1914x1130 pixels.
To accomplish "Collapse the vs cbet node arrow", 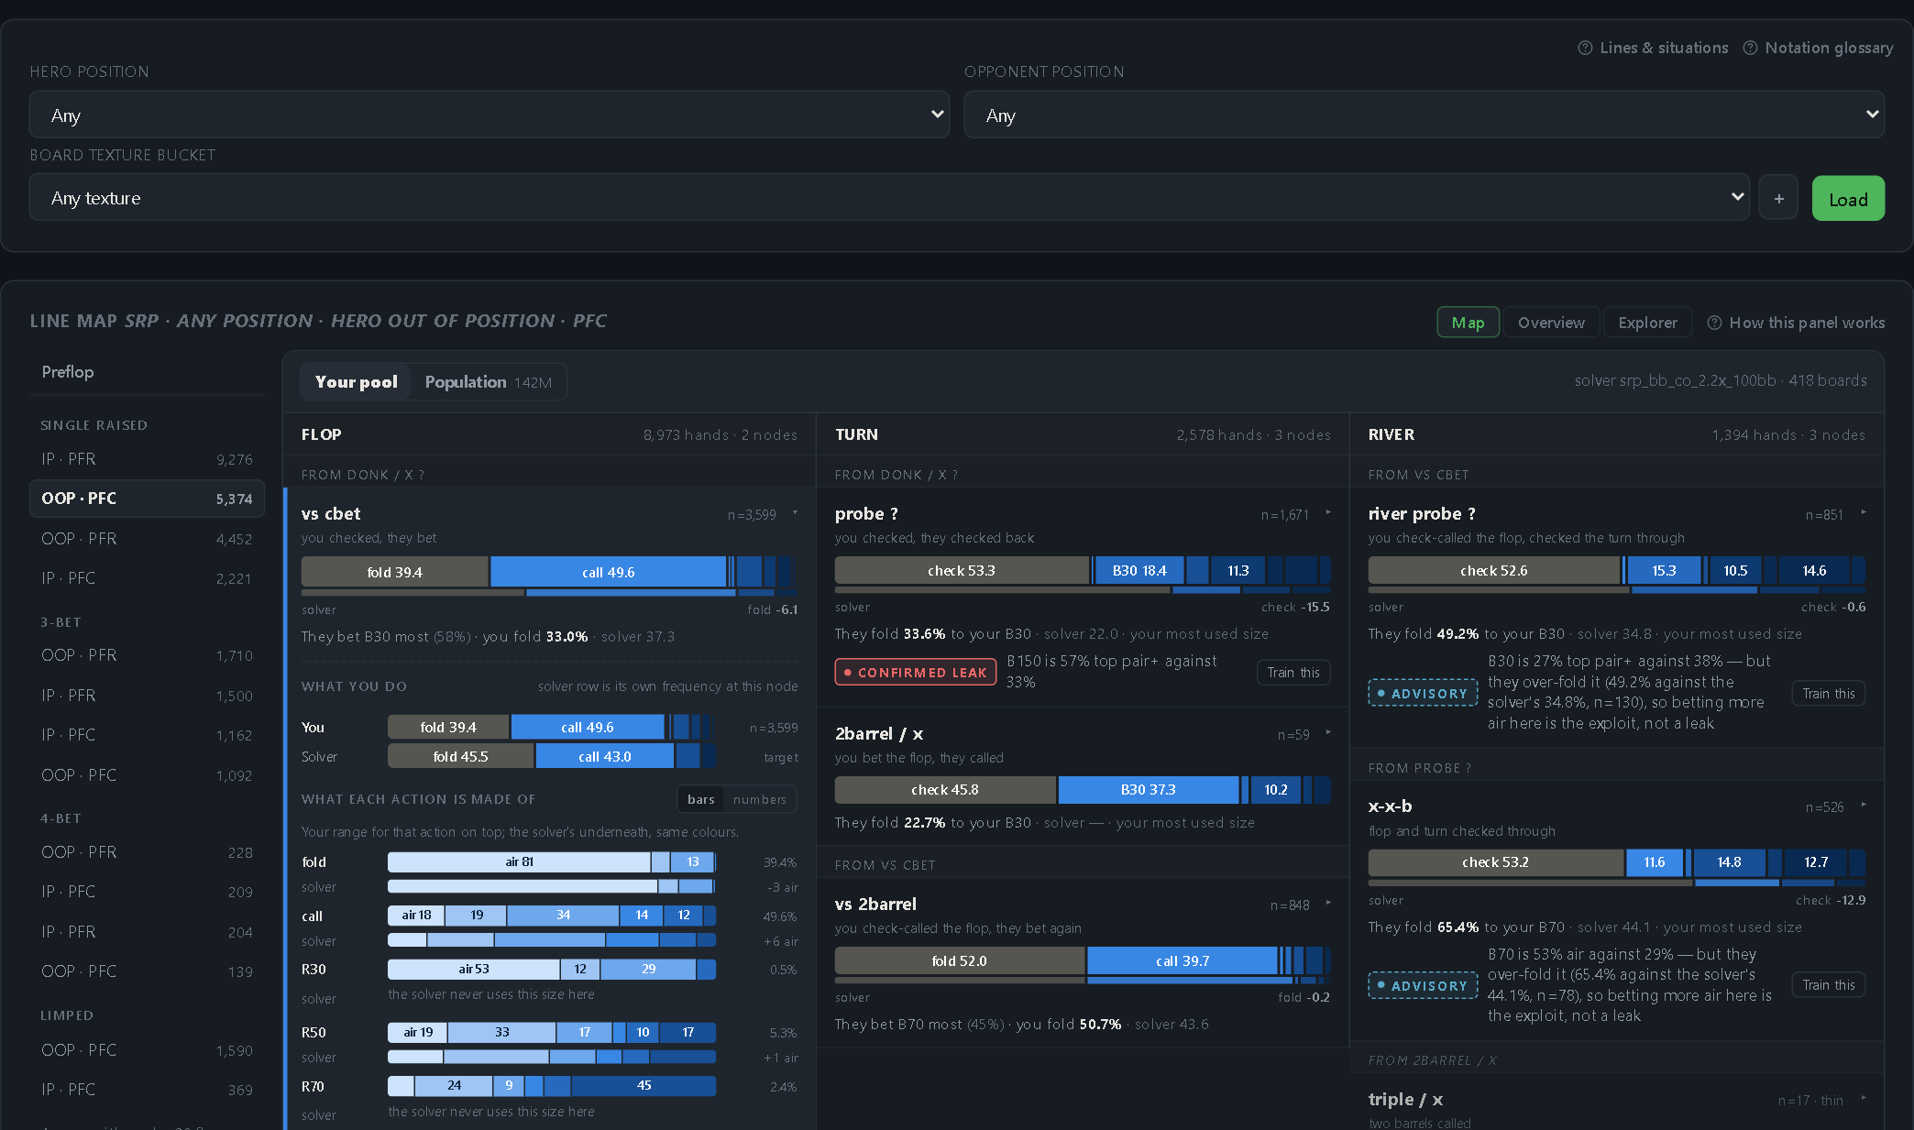I will tap(795, 513).
